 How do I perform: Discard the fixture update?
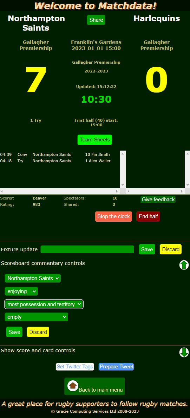[x=171, y=249]
